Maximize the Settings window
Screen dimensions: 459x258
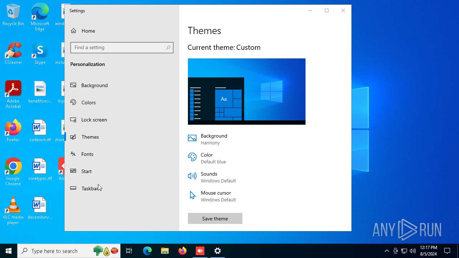[x=327, y=11]
